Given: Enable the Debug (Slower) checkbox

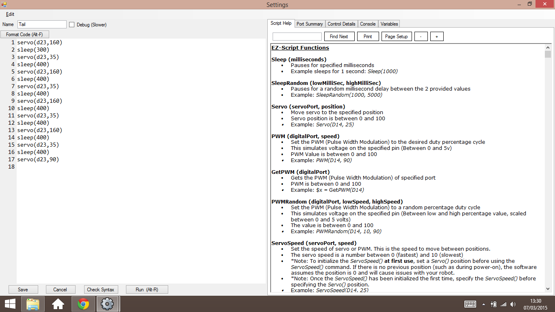Looking at the screenshot, I should point(72,24).
